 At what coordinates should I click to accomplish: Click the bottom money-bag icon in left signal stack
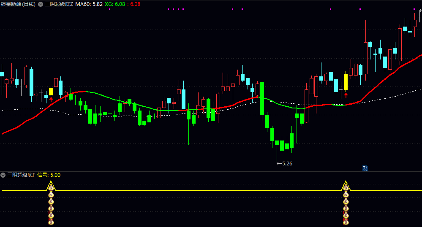(x=51, y=222)
